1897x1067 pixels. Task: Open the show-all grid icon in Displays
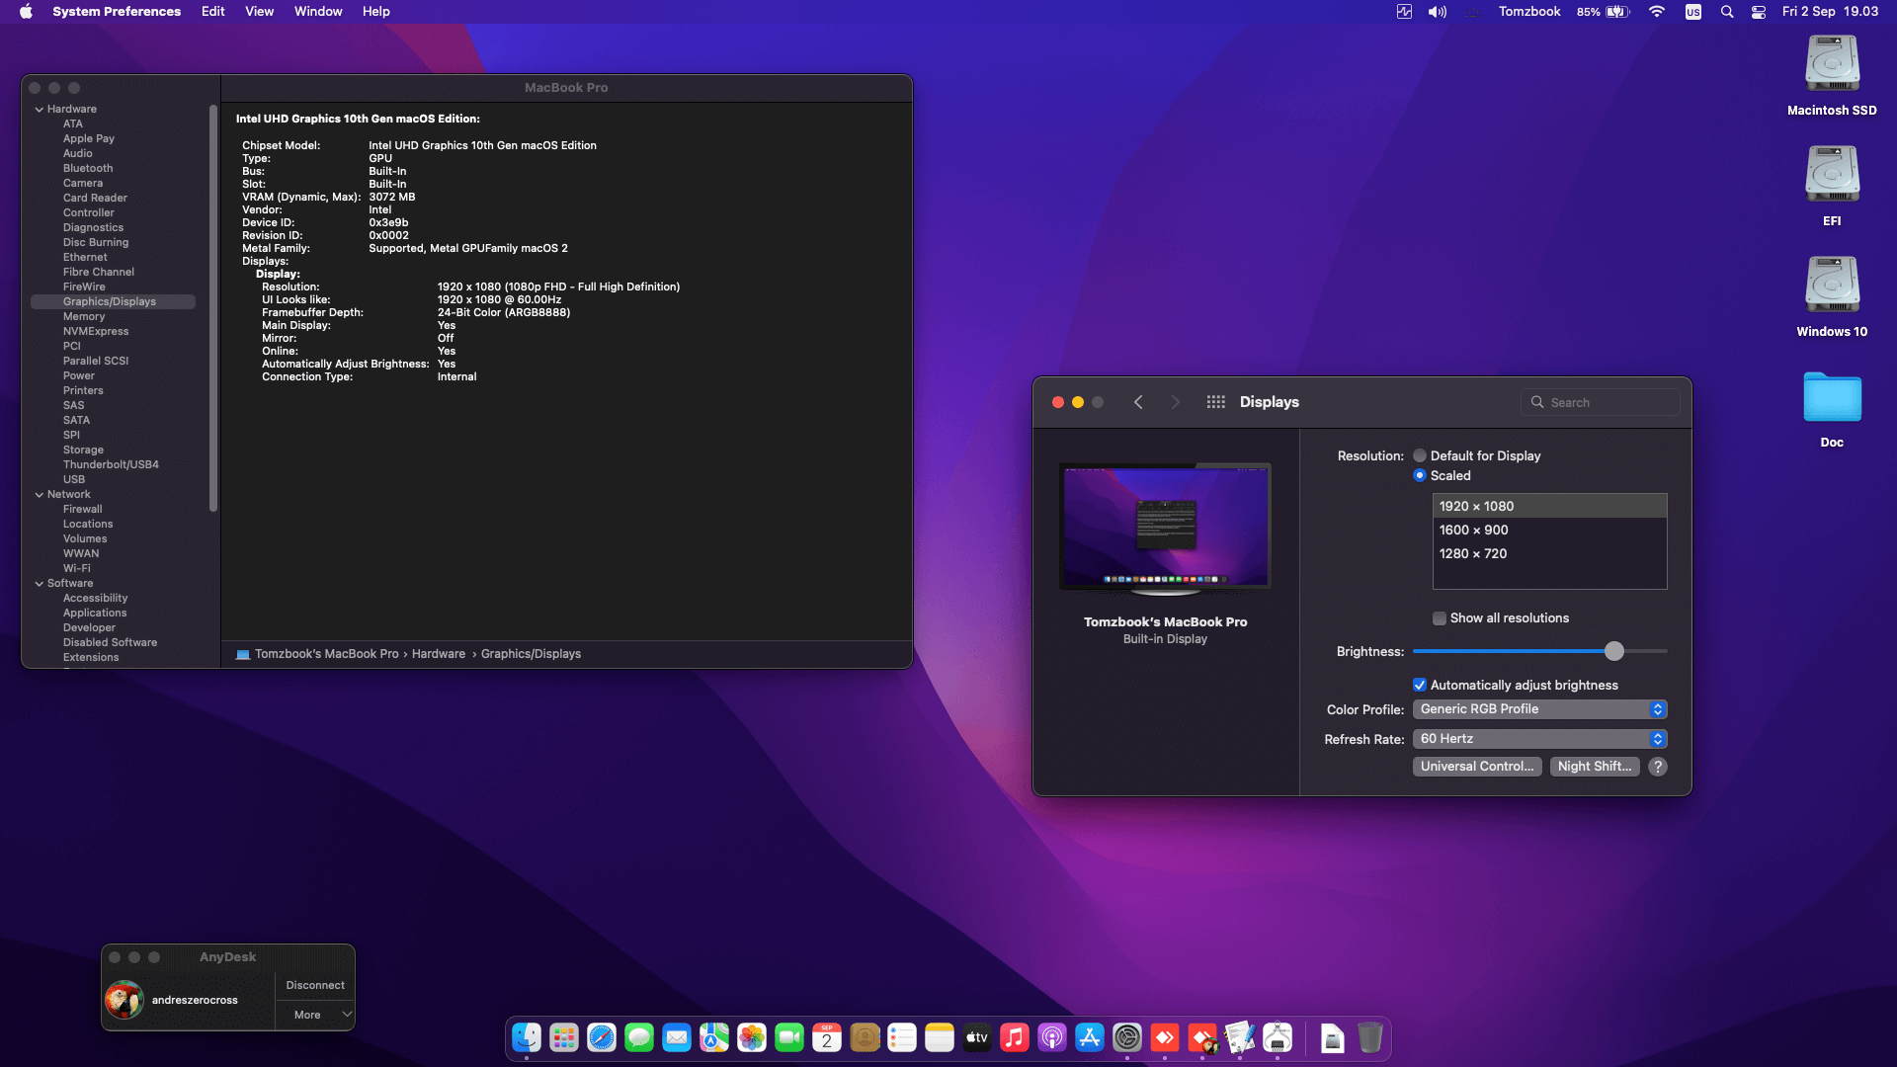[1215, 402]
